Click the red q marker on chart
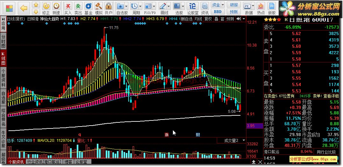 (x=80, y=134)
